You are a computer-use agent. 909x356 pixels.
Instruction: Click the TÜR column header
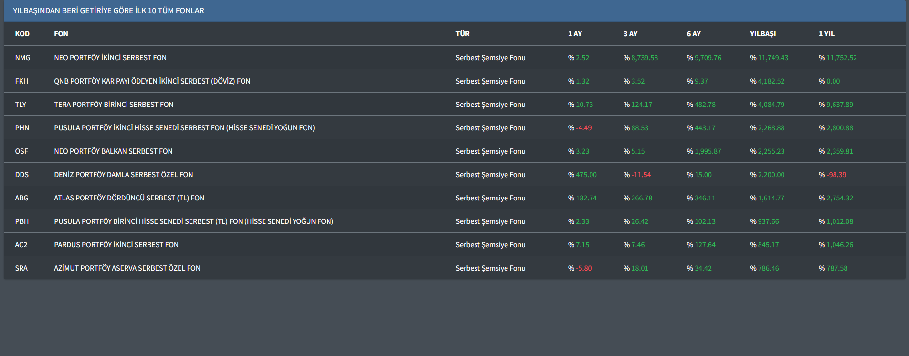click(x=462, y=34)
